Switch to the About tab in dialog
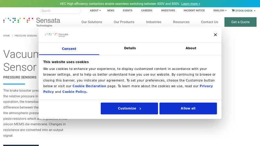The width and height of the screenshot is (260, 146). [x=191, y=48]
